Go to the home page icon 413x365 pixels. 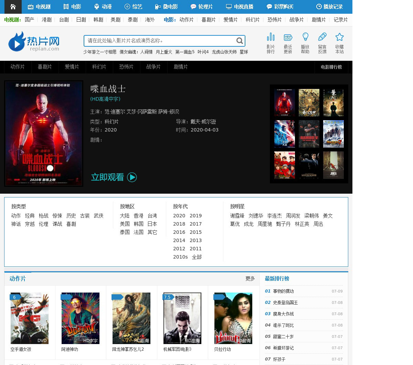click(x=13, y=7)
